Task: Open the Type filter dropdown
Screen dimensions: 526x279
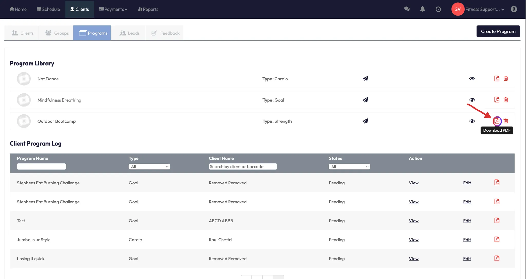Action: [149, 167]
